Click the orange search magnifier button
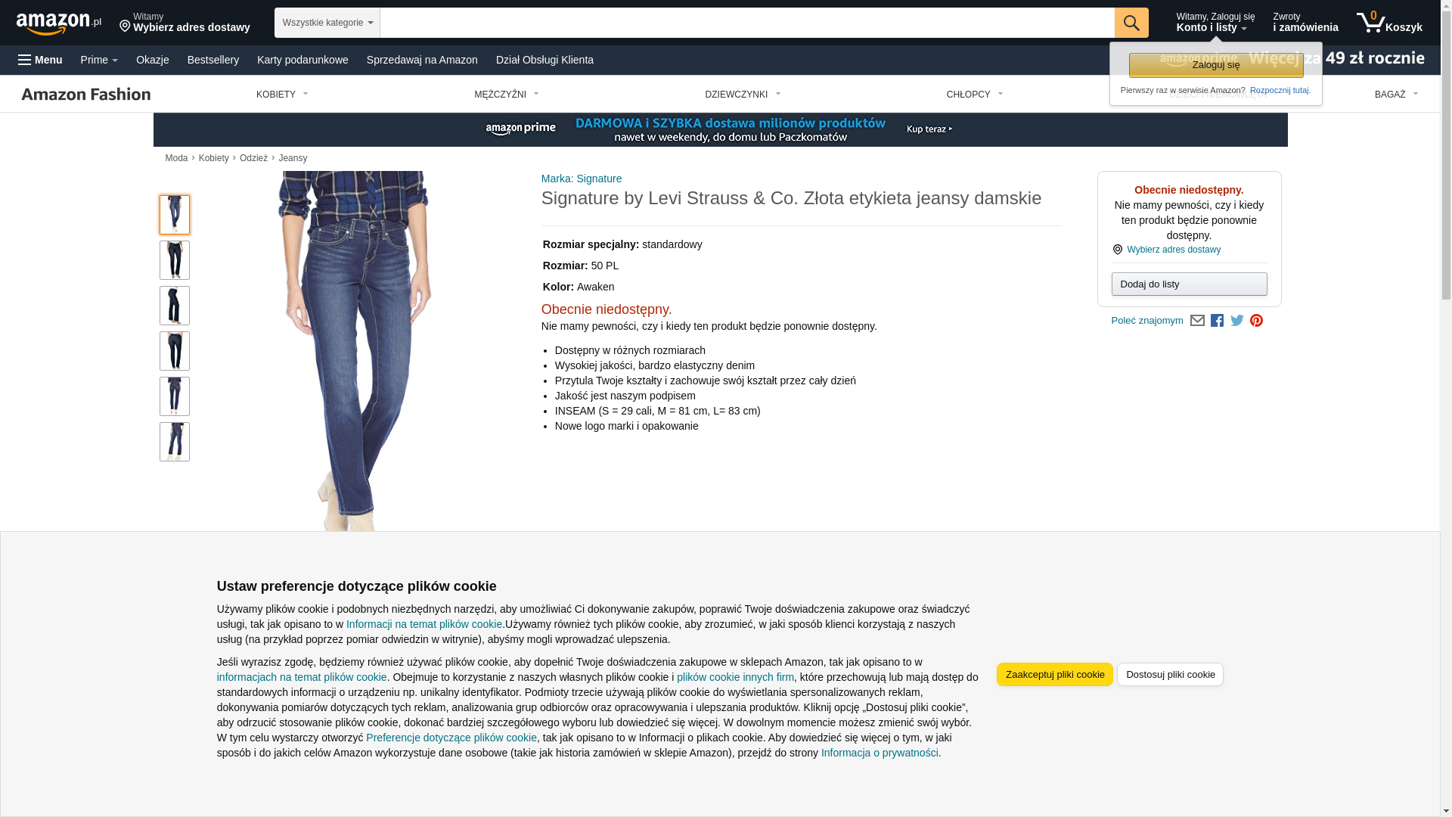1452x817 pixels. [1131, 23]
